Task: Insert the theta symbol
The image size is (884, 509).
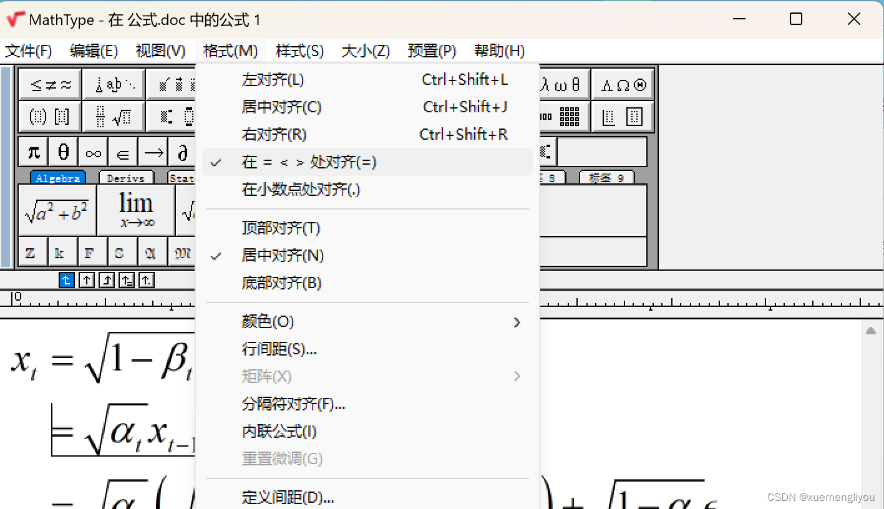Action: pos(64,152)
